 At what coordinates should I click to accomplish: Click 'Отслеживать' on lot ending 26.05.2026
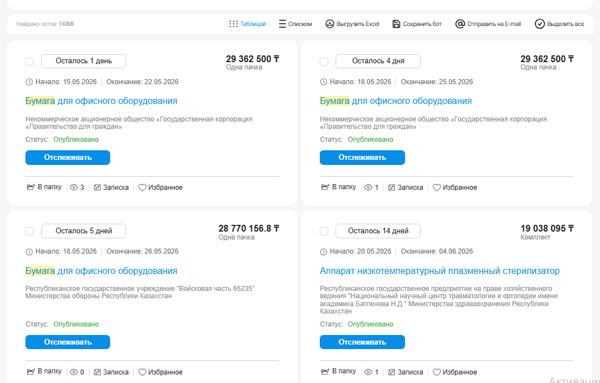pyautogui.click(x=68, y=342)
